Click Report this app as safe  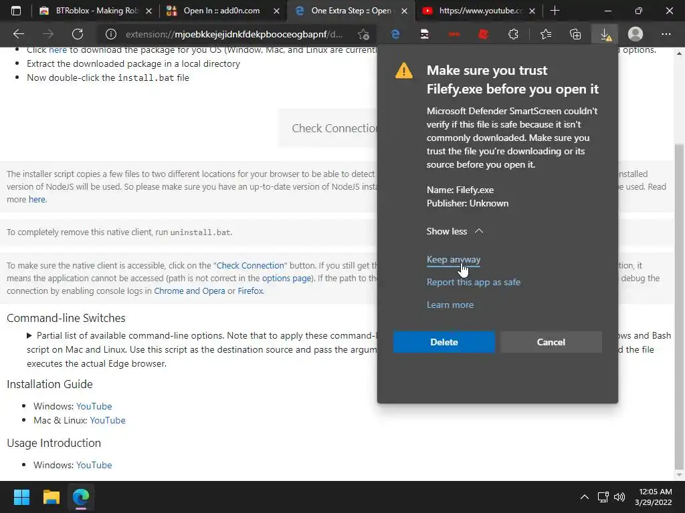coord(473,283)
